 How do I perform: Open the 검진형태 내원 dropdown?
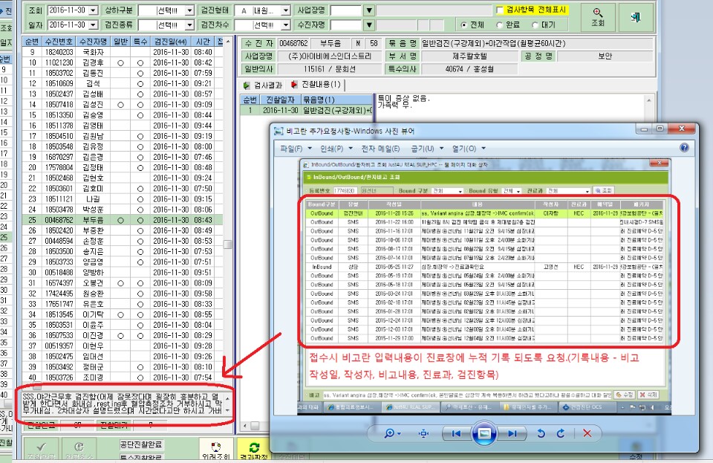click(x=285, y=10)
